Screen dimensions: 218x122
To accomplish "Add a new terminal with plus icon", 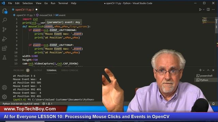I will (x=200, y=70).
